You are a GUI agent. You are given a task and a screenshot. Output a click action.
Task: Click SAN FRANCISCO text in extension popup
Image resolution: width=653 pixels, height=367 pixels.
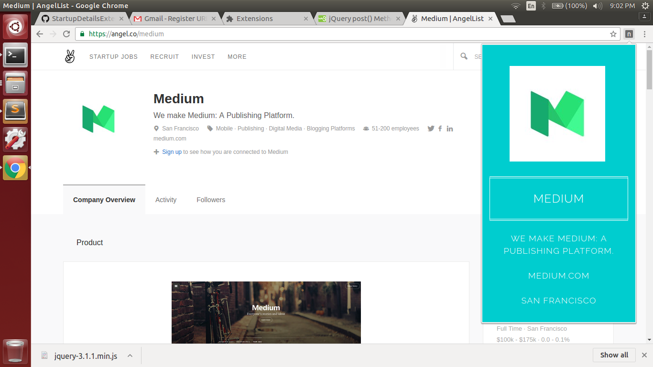[x=559, y=301]
